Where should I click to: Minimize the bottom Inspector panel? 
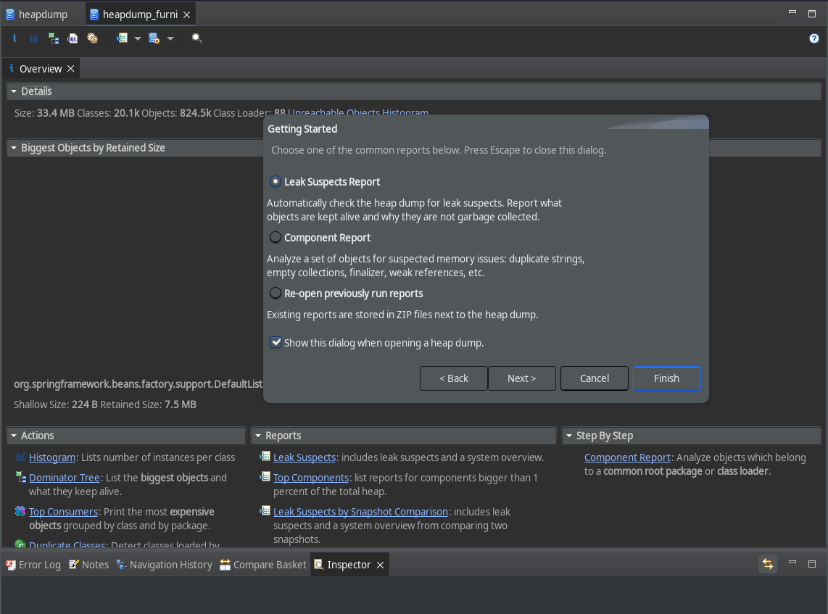coord(792,563)
